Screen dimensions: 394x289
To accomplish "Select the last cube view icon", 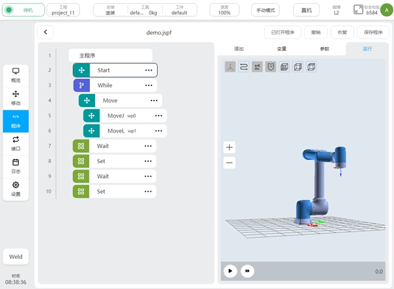I will [x=311, y=67].
